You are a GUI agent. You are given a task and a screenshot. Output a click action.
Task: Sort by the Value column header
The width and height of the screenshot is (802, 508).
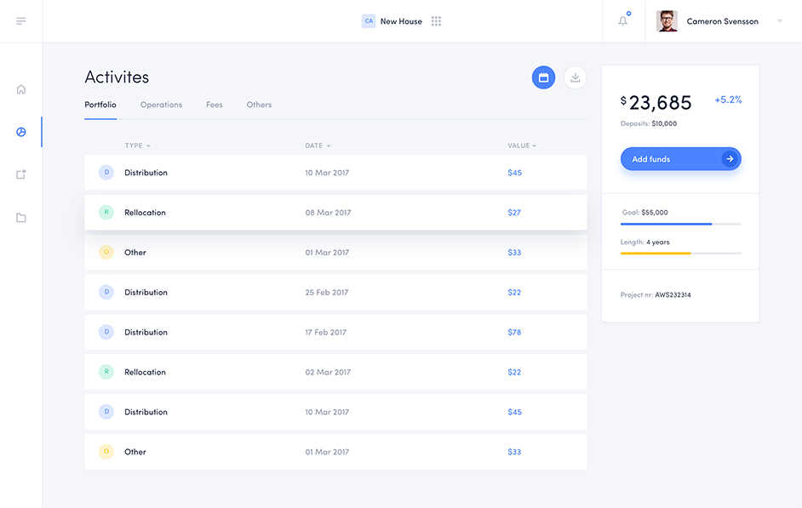pos(521,146)
